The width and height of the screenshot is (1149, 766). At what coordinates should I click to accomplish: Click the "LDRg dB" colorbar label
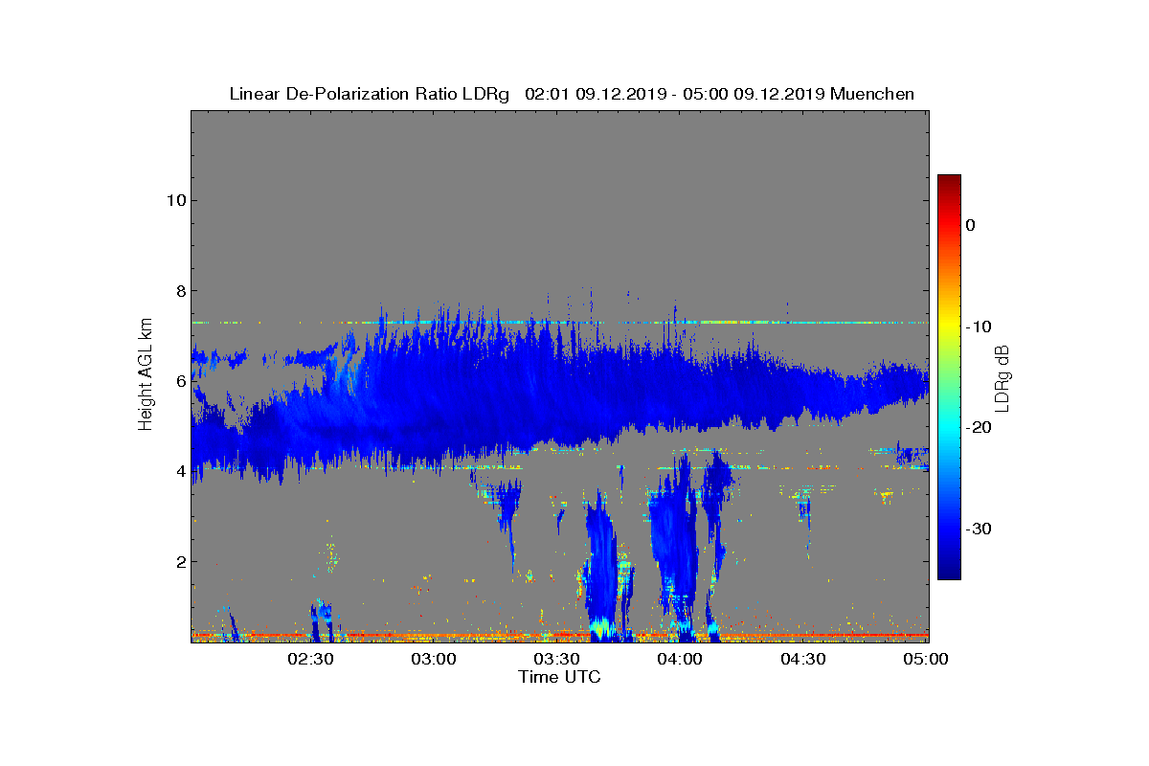tap(1003, 378)
